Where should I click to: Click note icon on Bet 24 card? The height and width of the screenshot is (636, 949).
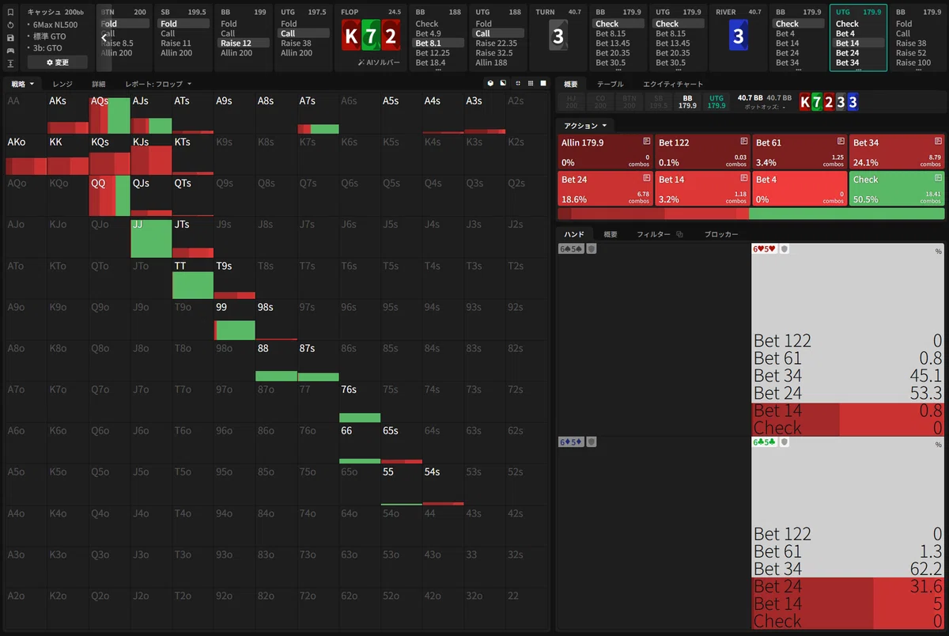click(x=646, y=178)
